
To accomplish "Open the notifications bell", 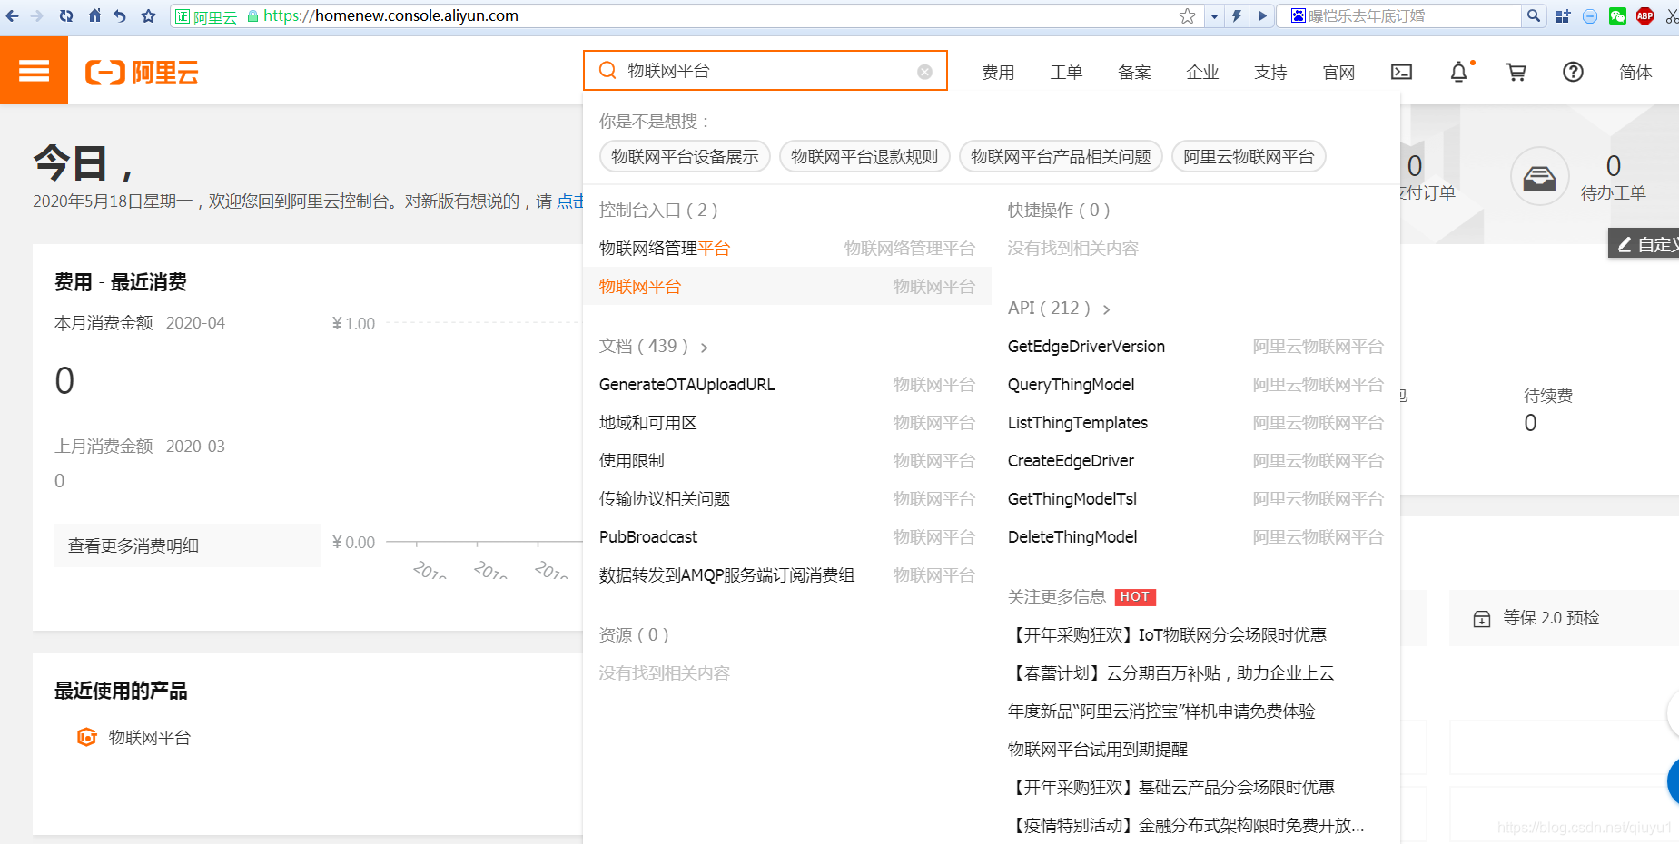I will click(1458, 72).
